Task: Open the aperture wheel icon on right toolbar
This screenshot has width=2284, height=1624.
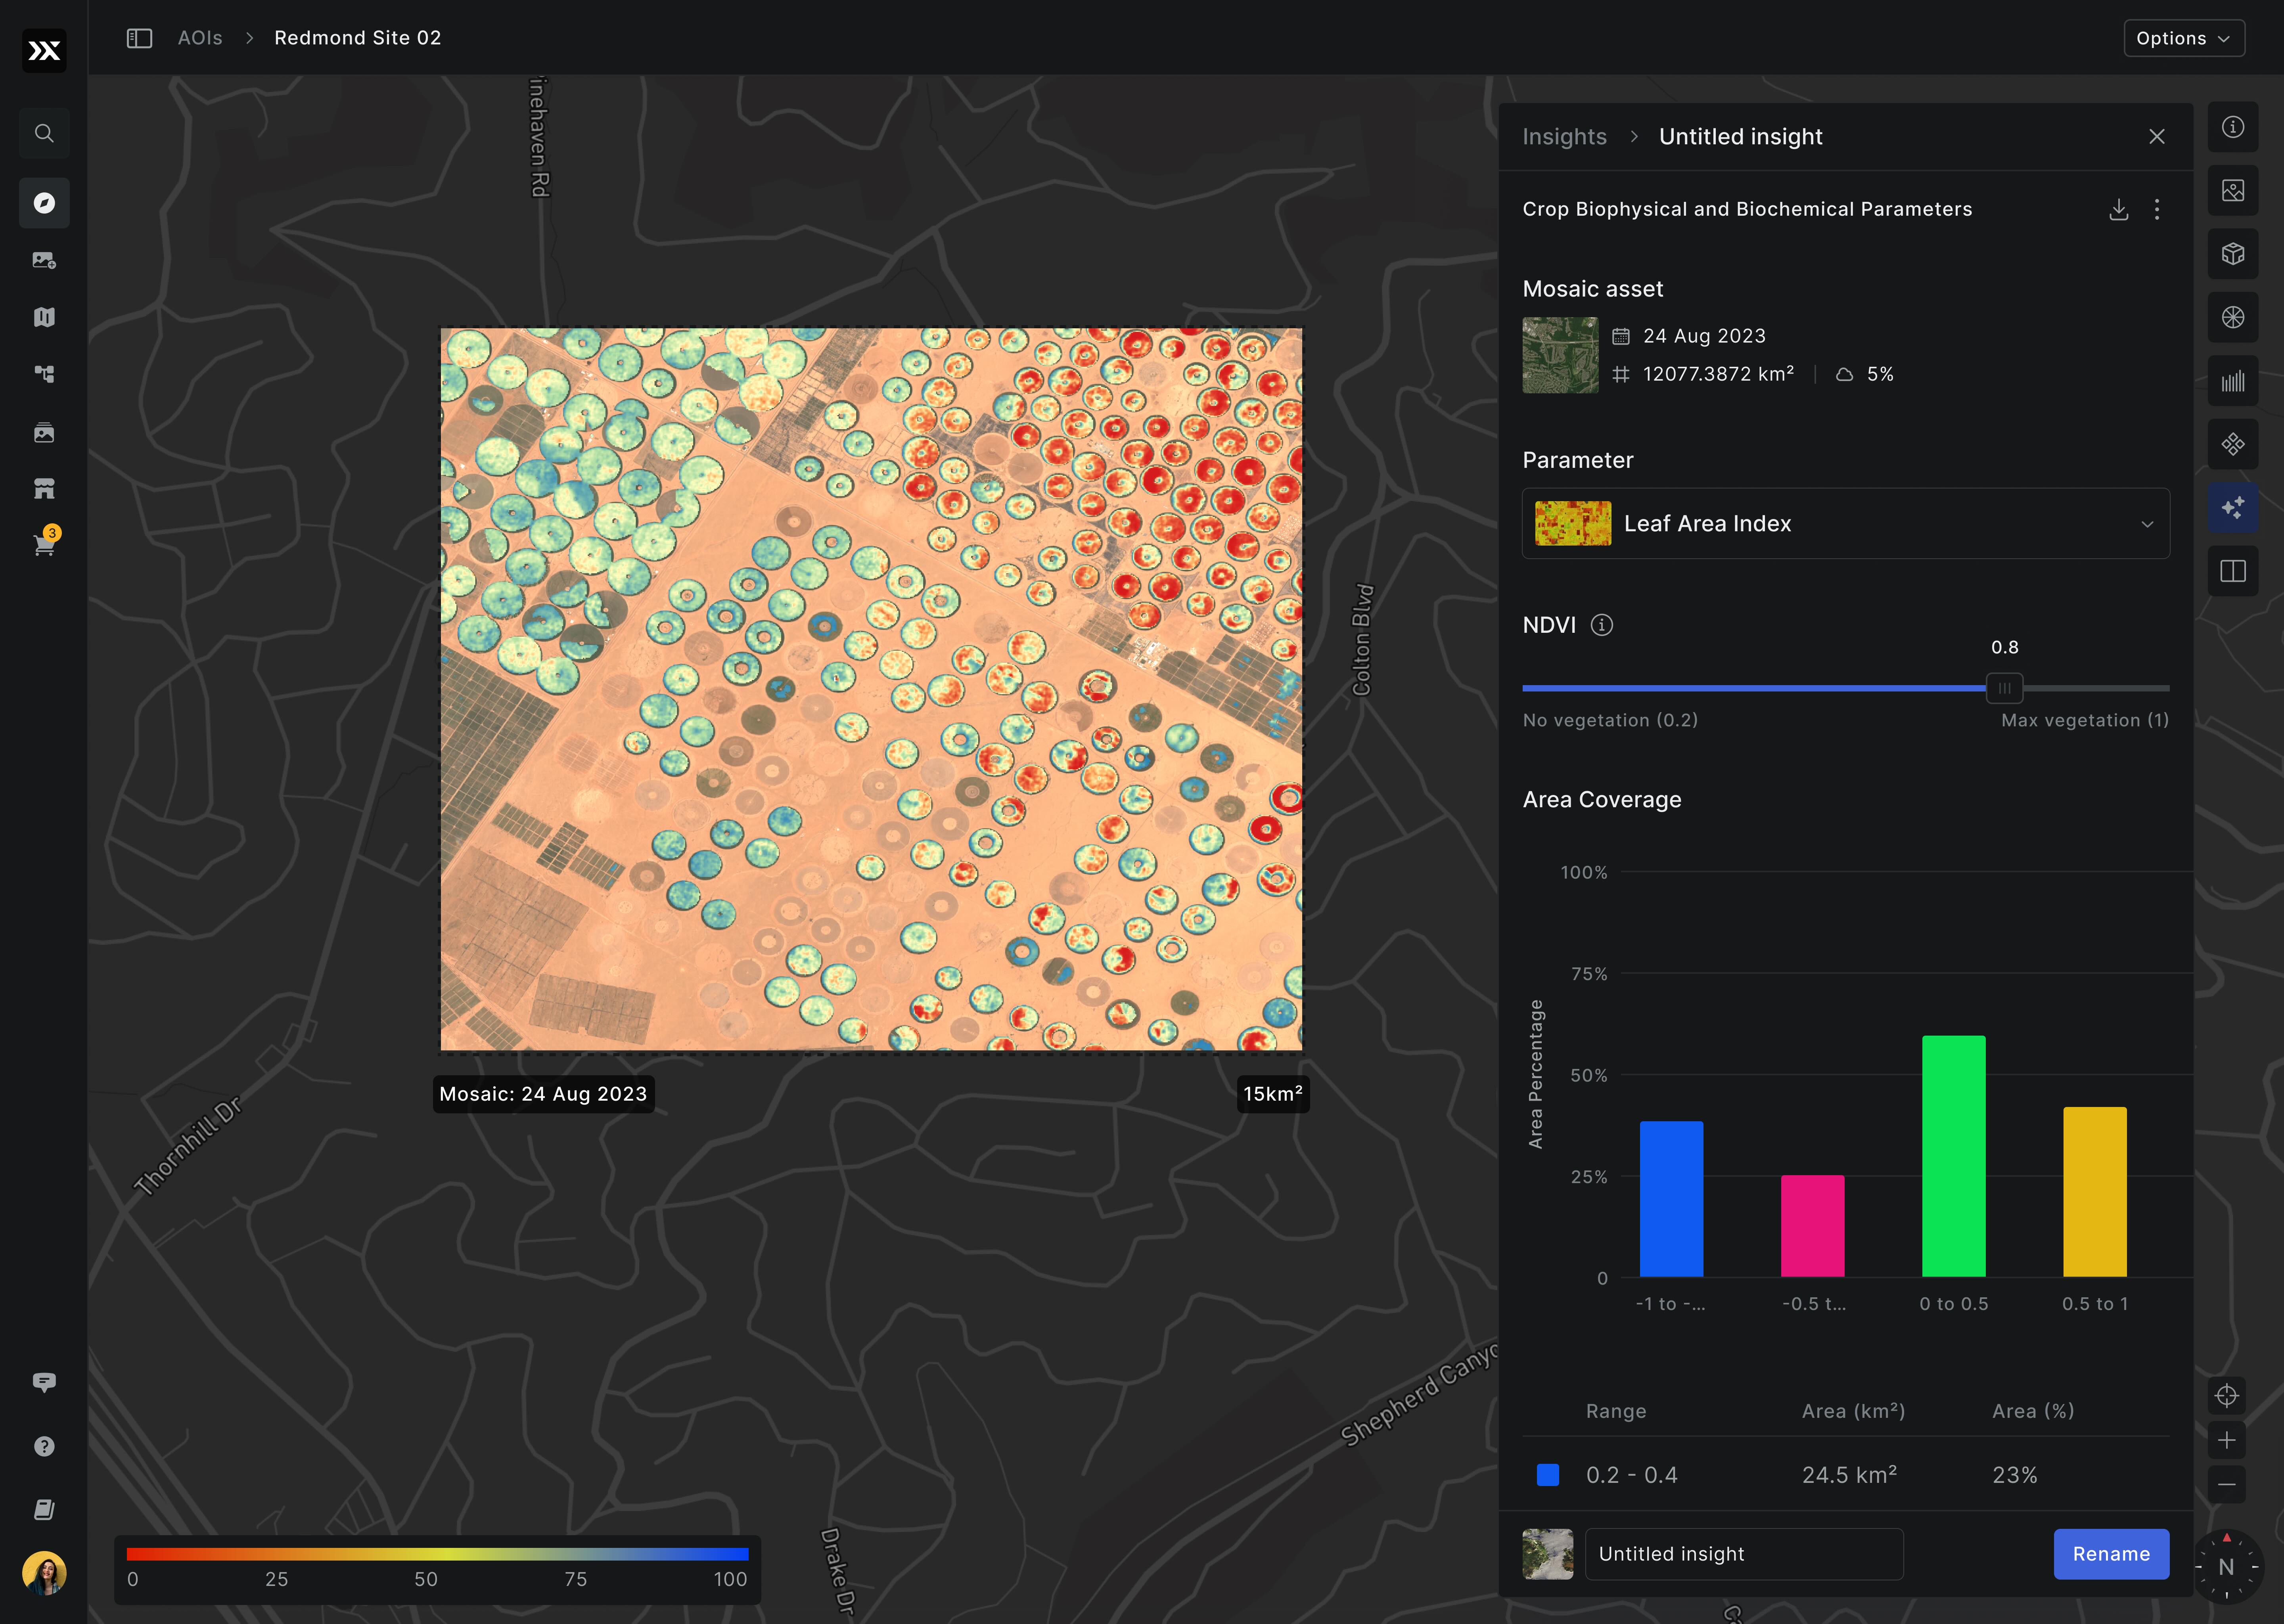Action: (2233, 317)
